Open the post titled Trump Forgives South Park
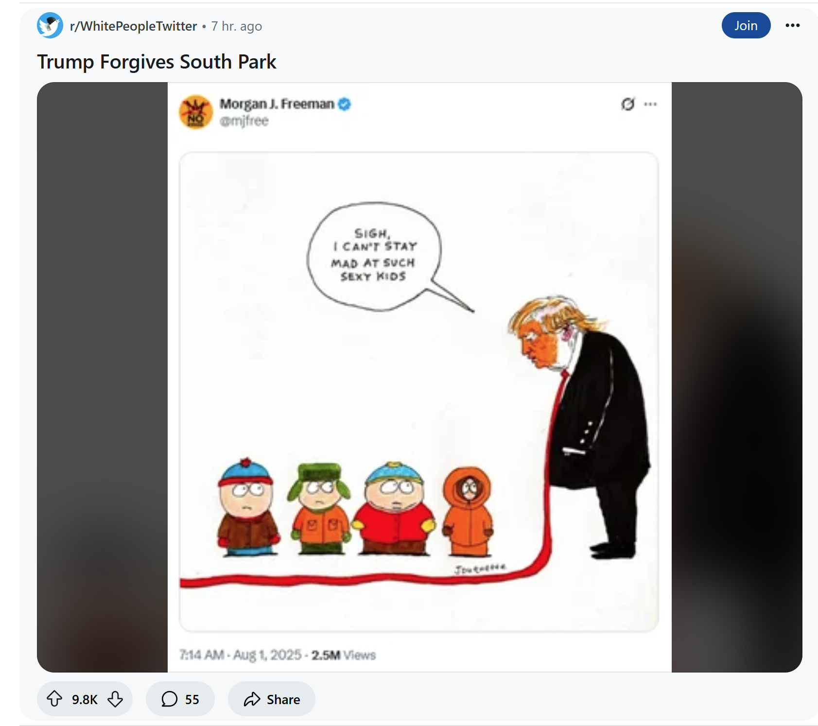The height and width of the screenshot is (726, 818). point(157,62)
